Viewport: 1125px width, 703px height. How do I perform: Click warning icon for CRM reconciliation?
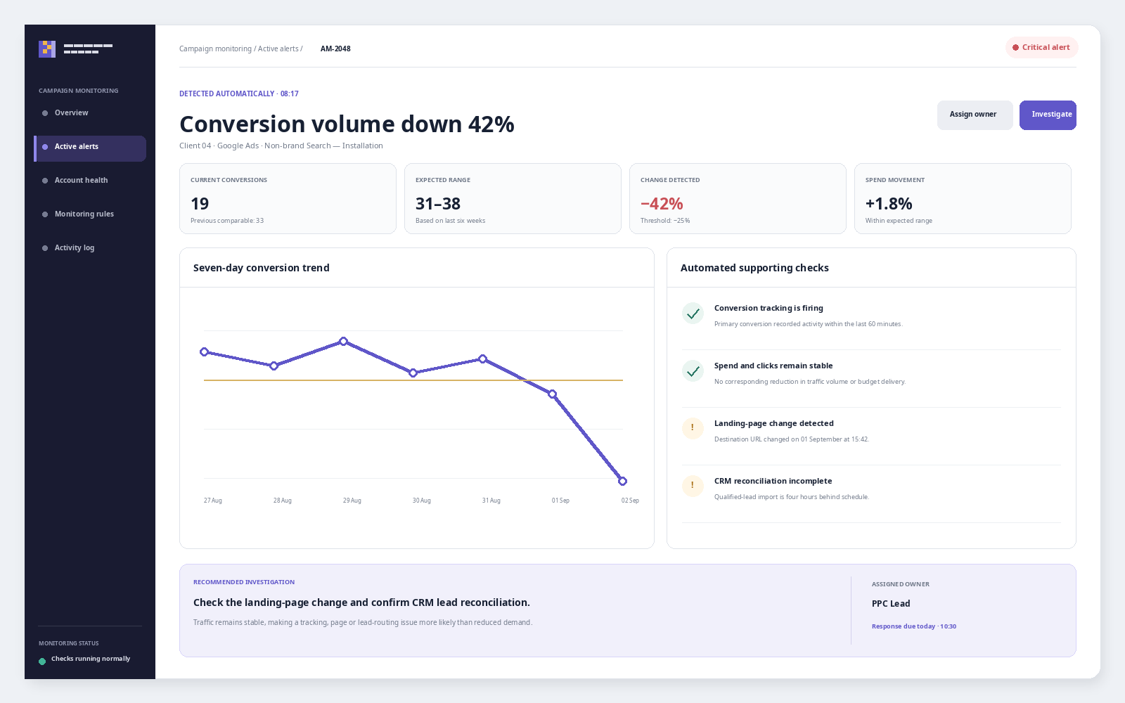(693, 486)
